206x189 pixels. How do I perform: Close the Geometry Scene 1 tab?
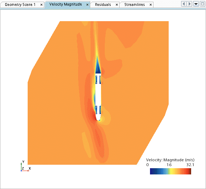click(x=41, y=5)
